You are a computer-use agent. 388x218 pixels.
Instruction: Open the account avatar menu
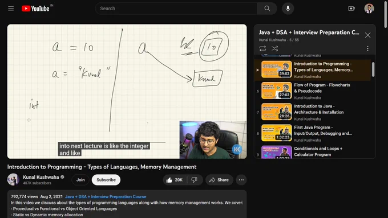pyautogui.click(x=369, y=9)
